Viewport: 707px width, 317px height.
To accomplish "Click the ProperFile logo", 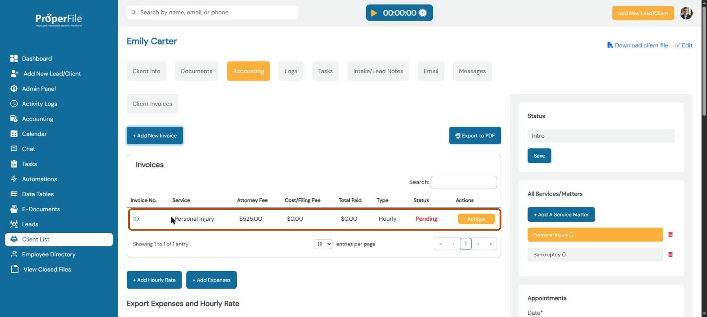I will coord(59,19).
